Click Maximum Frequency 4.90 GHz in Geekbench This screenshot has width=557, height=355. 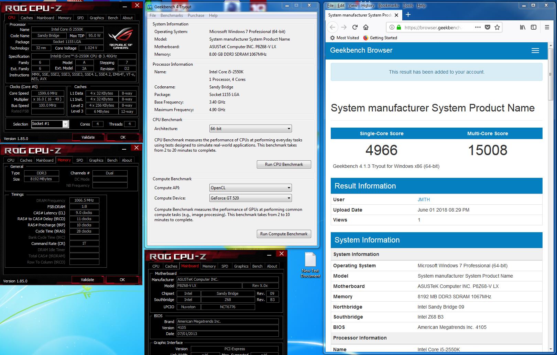click(217, 110)
